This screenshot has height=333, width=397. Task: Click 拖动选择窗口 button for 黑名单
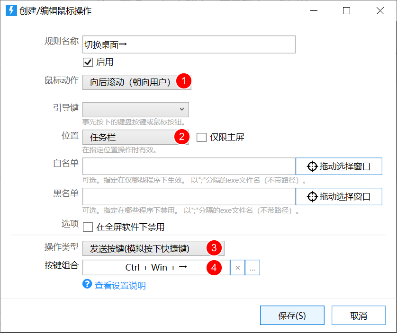coord(339,196)
